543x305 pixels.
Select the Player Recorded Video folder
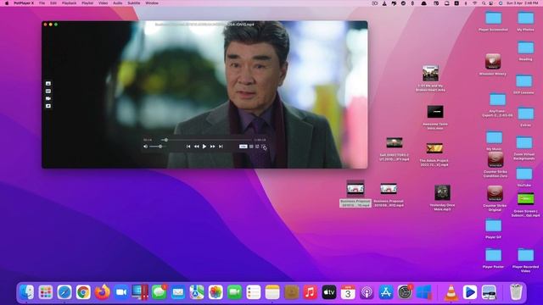[x=525, y=255]
